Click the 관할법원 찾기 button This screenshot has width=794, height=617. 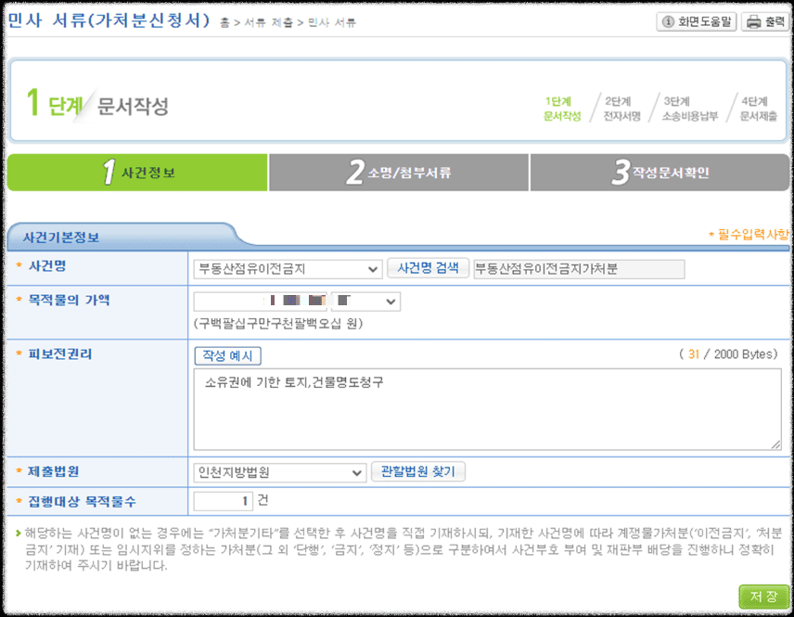pyautogui.click(x=417, y=471)
